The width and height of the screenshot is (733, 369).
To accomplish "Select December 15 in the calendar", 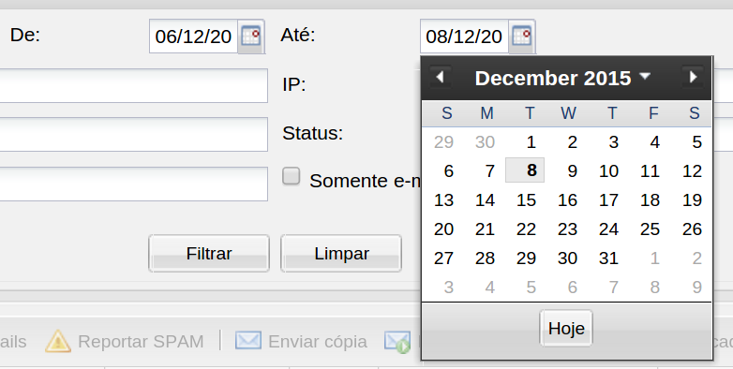I will 526,199.
